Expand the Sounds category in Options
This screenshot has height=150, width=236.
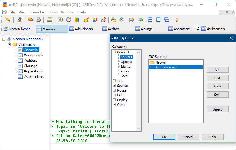(114, 86)
